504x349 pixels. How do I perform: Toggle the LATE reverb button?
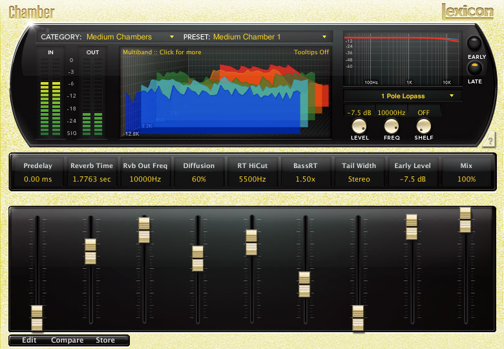click(474, 68)
